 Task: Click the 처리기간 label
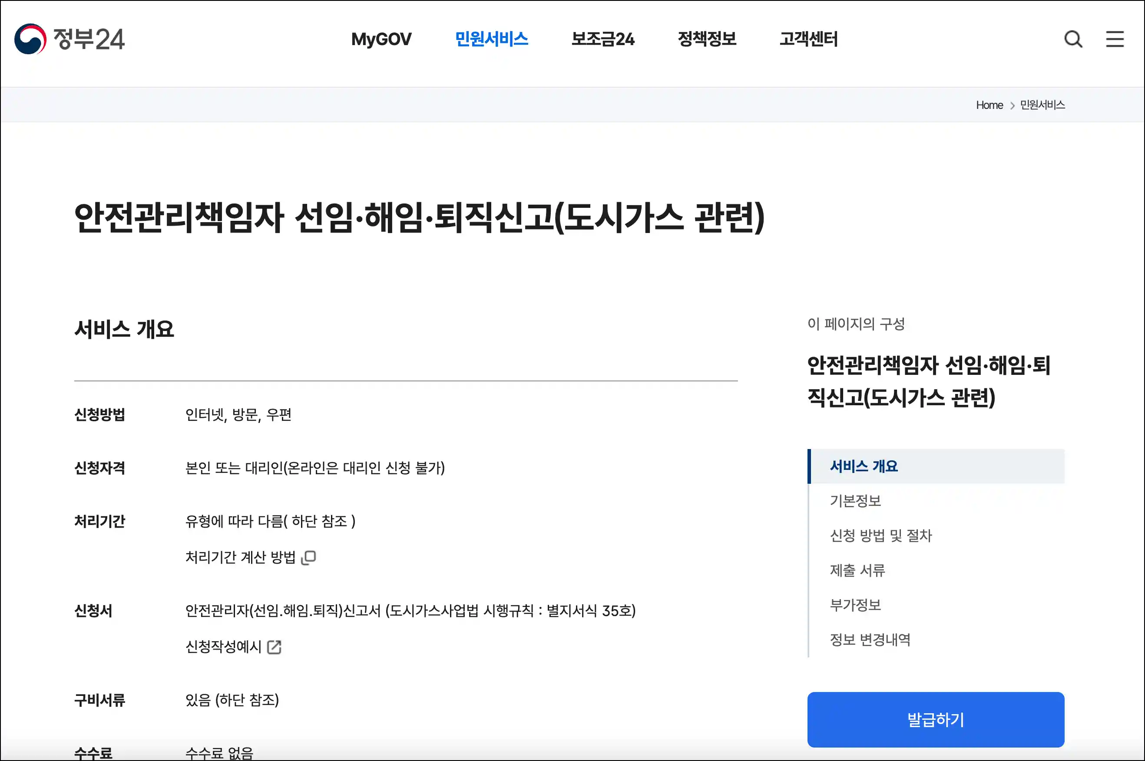point(99,521)
